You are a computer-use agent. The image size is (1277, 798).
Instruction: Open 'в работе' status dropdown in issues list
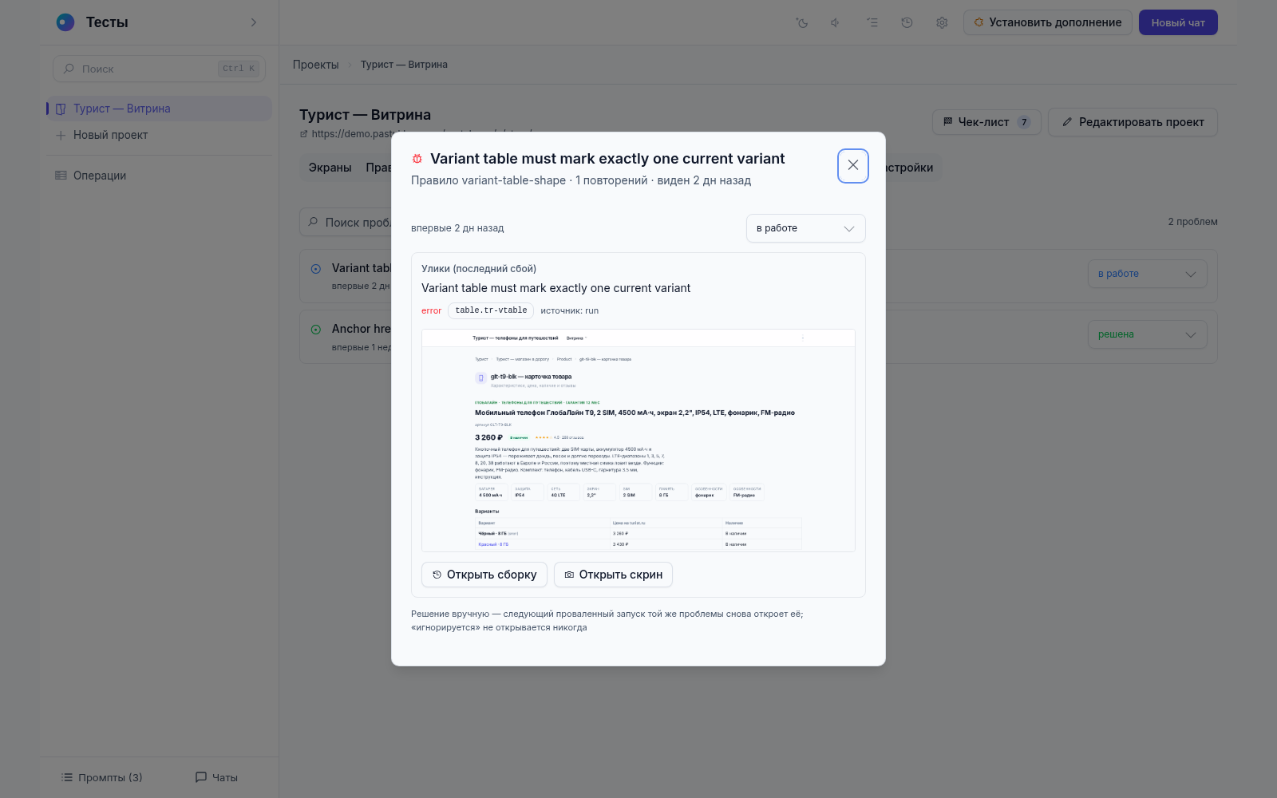tap(1147, 274)
